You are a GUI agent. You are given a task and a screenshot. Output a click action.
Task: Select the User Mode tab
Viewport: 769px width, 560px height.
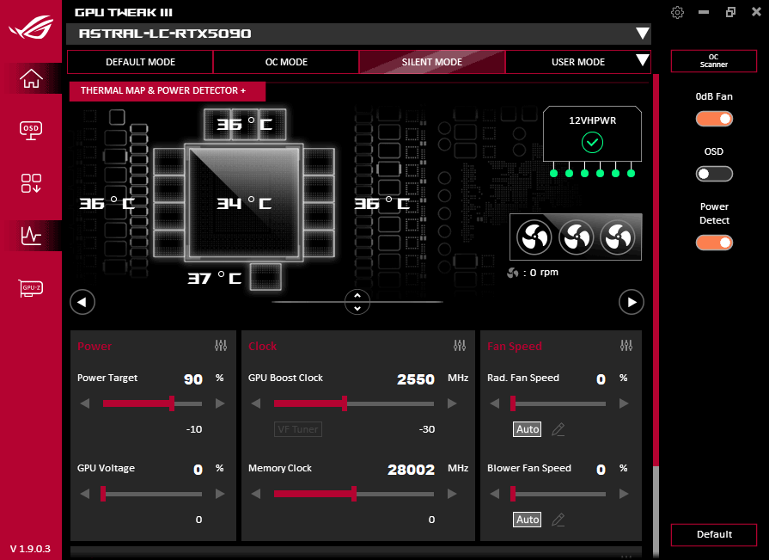click(x=577, y=62)
